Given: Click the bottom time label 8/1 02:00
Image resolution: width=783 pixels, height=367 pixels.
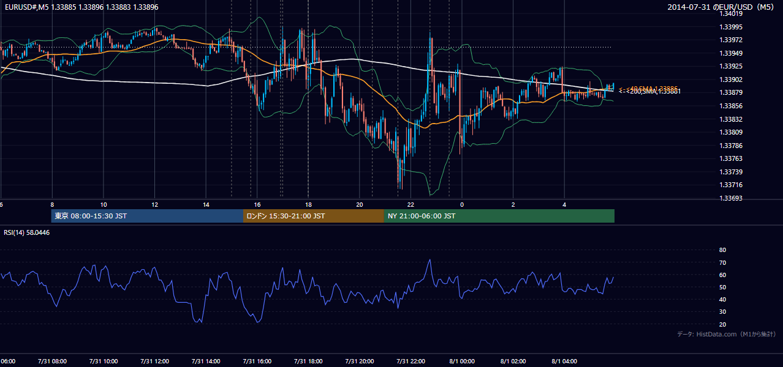Looking at the screenshot, I should (513, 361).
